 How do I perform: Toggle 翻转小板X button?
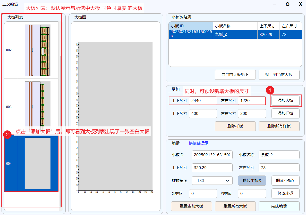[x=252, y=180]
